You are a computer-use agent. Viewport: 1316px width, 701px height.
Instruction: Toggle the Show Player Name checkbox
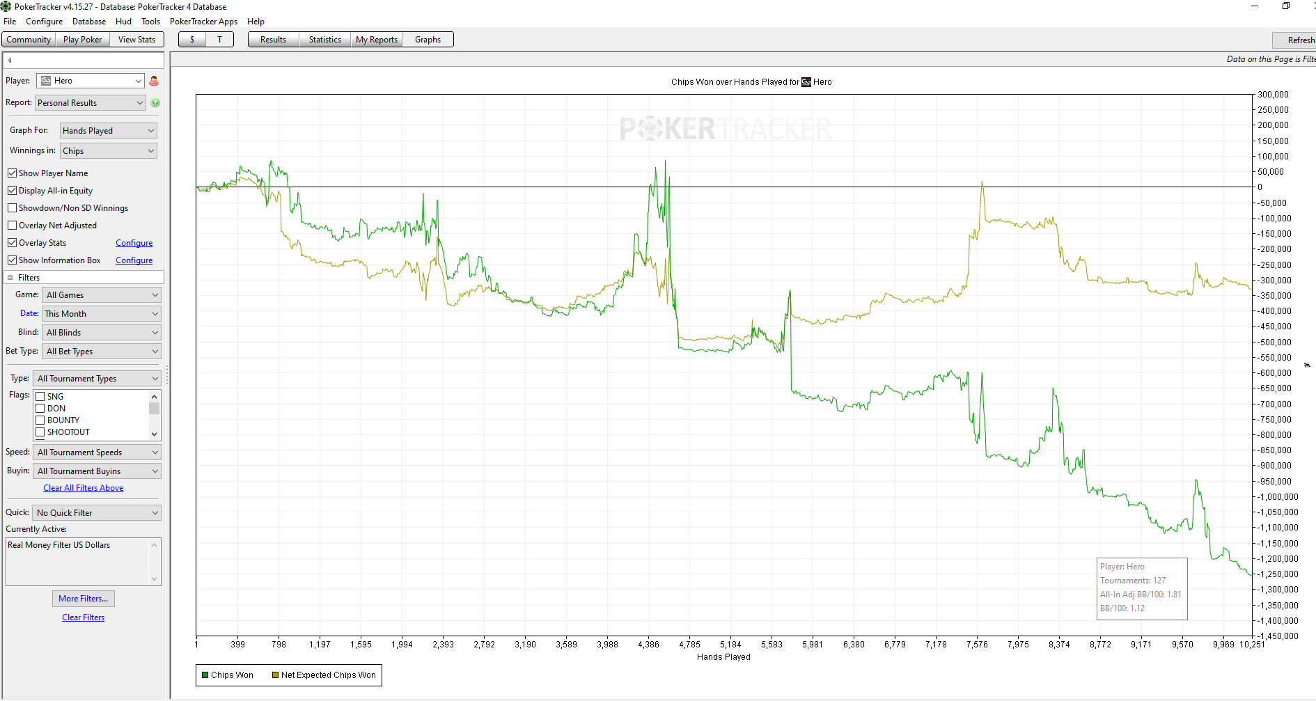(12, 173)
